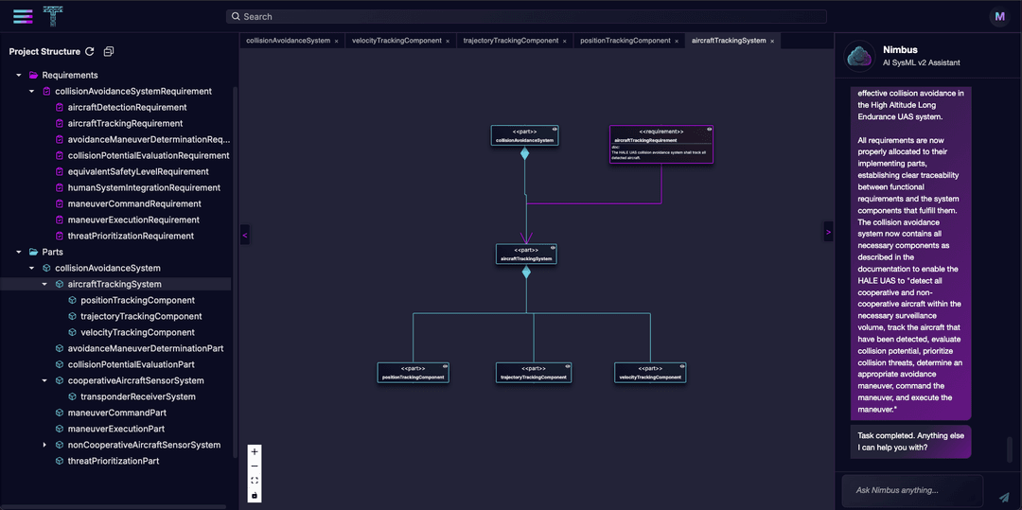This screenshot has height=510, width=1022.
Task: Fit diagram to view
Action: [x=255, y=481]
